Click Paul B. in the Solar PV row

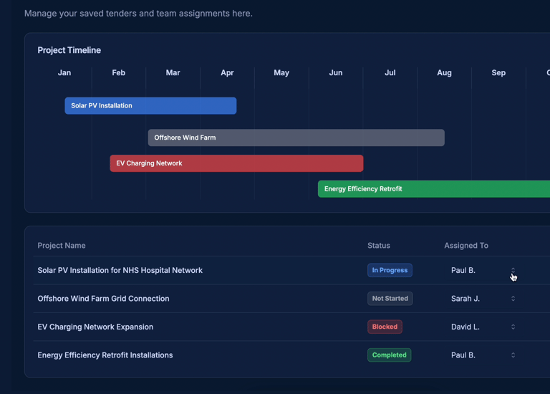(x=463, y=270)
